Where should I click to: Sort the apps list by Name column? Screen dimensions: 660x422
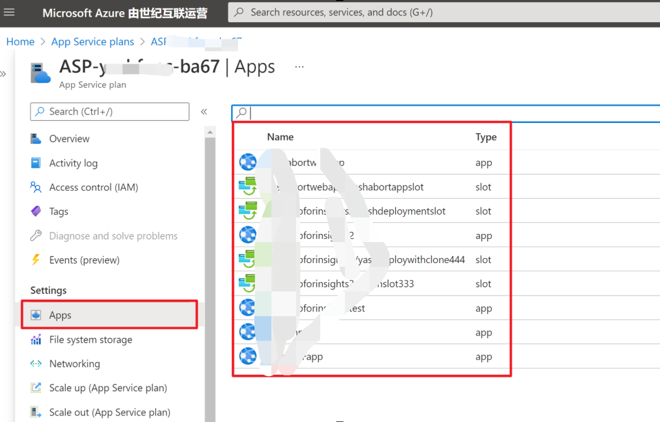click(280, 137)
